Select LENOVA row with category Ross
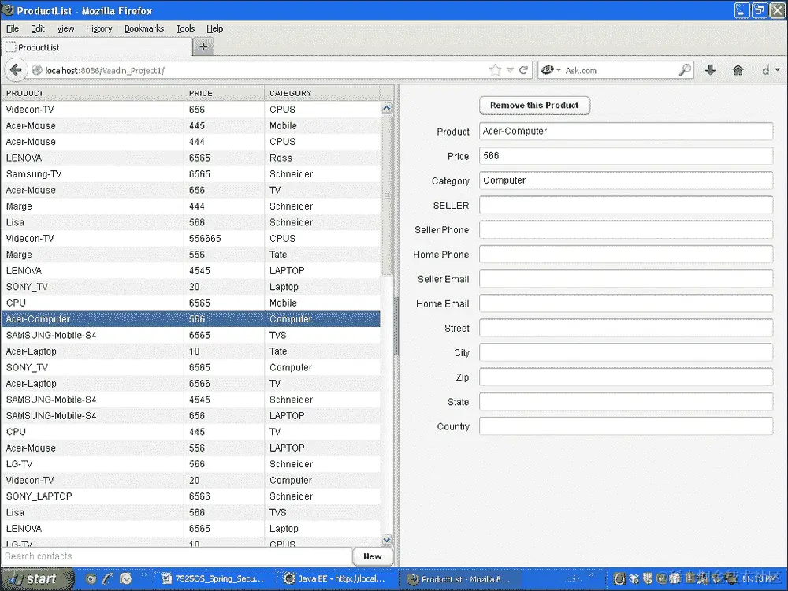This screenshot has width=788, height=591. tap(191, 158)
